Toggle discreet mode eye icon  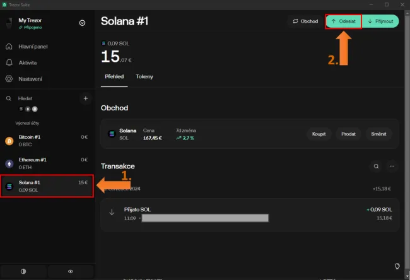click(x=71, y=271)
